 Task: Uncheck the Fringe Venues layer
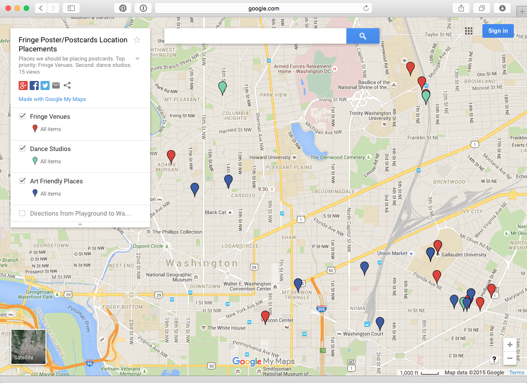coord(22,116)
